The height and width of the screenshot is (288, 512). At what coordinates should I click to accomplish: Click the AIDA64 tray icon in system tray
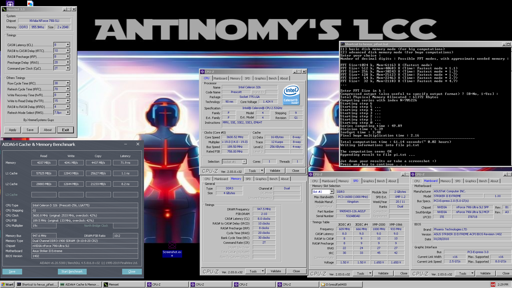[493, 285]
